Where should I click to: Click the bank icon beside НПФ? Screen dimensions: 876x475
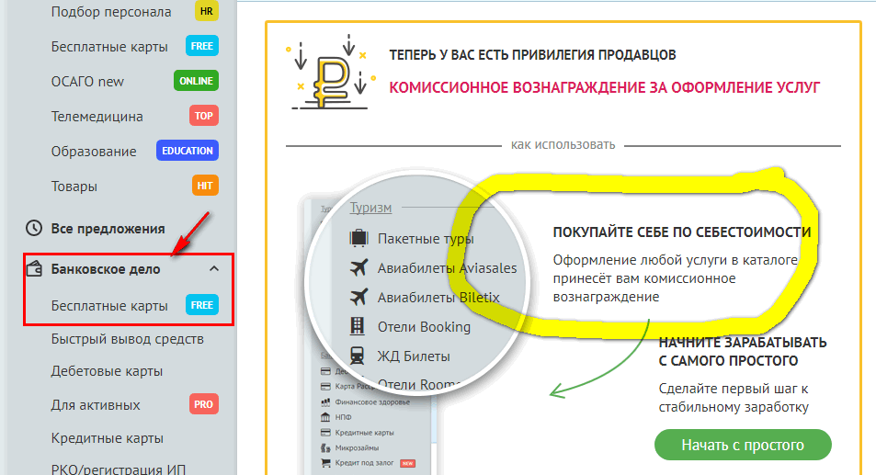[x=325, y=417]
